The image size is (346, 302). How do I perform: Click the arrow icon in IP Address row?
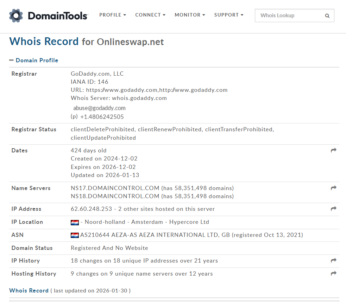[x=334, y=209]
